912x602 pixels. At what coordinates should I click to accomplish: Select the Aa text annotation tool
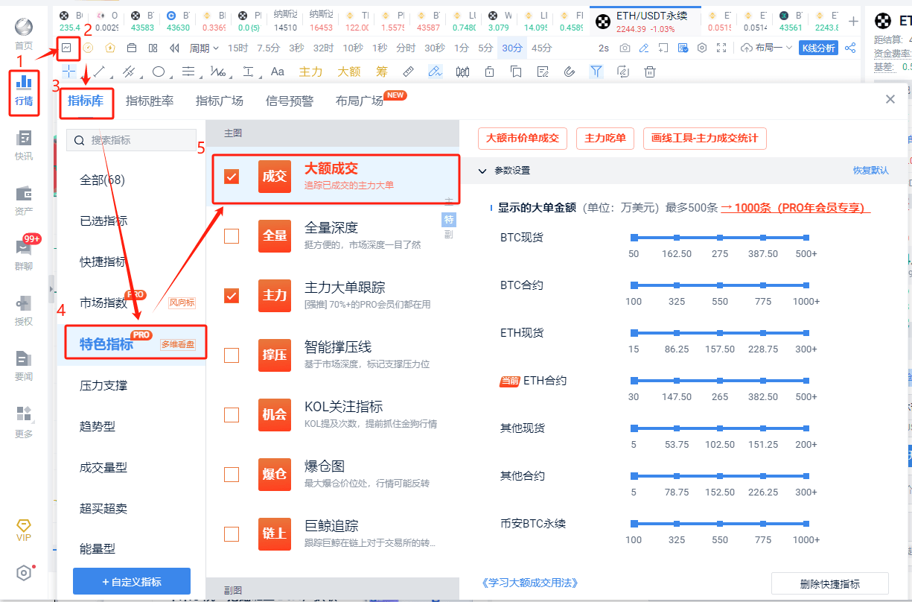[278, 72]
